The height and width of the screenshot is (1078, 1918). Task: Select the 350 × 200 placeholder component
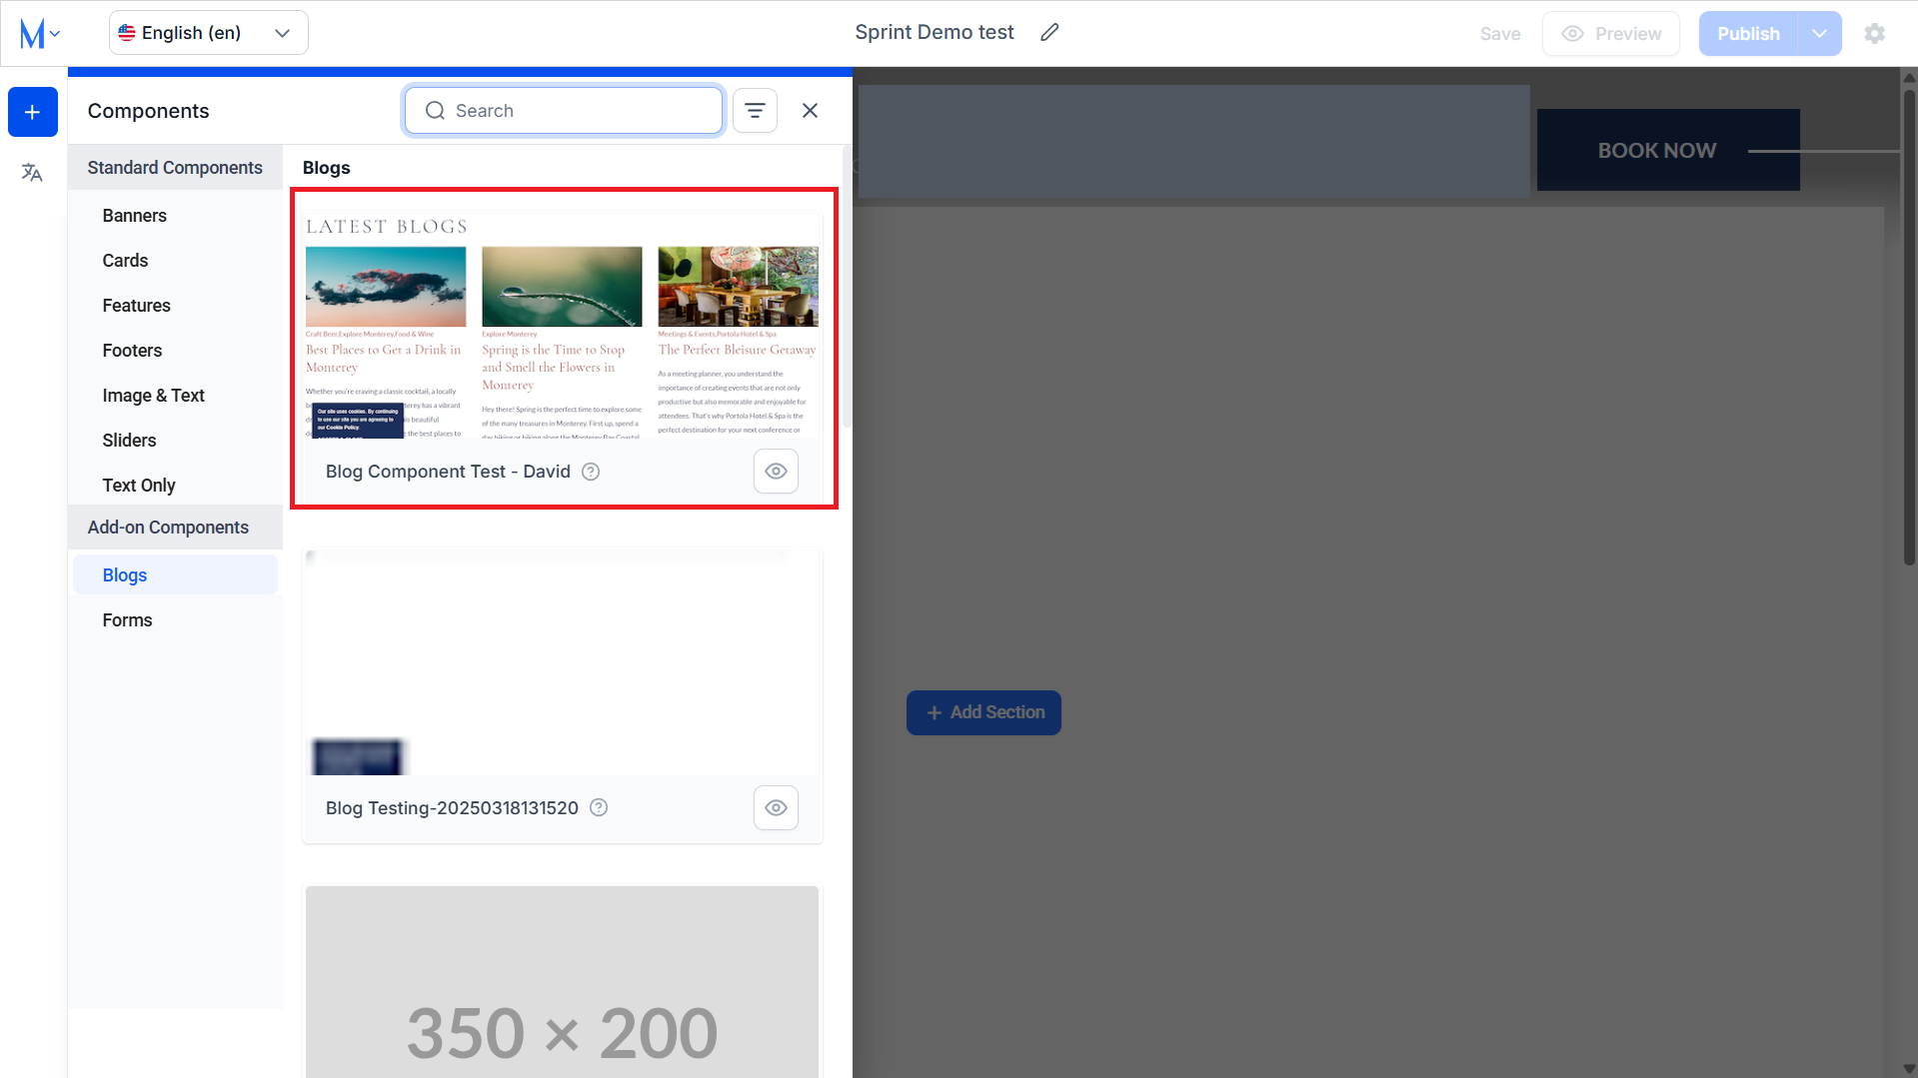pyautogui.click(x=562, y=983)
